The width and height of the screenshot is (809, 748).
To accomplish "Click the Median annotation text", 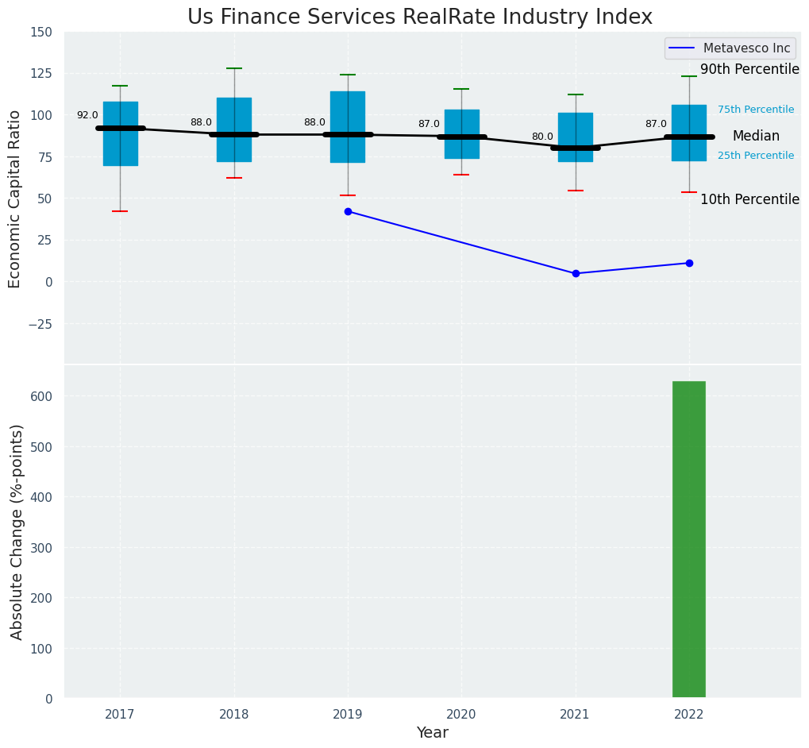I will [x=756, y=137].
